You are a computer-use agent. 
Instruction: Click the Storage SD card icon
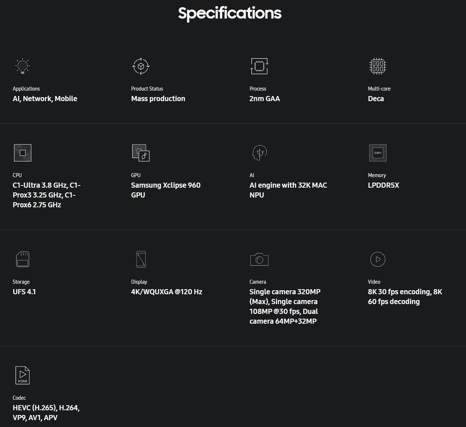(x=23, y=259)
